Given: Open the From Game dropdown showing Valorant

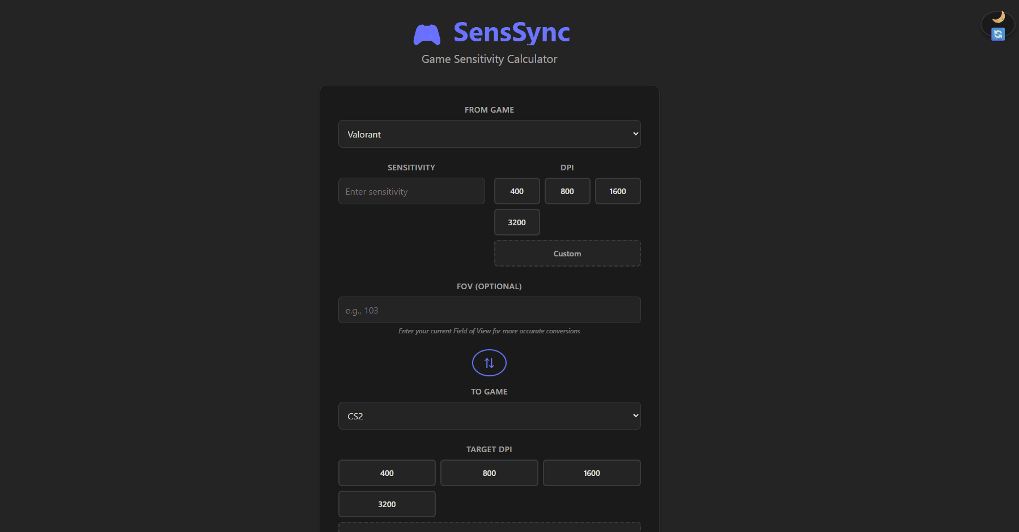Looking at the screenshot, I should [x=489, y=134].
